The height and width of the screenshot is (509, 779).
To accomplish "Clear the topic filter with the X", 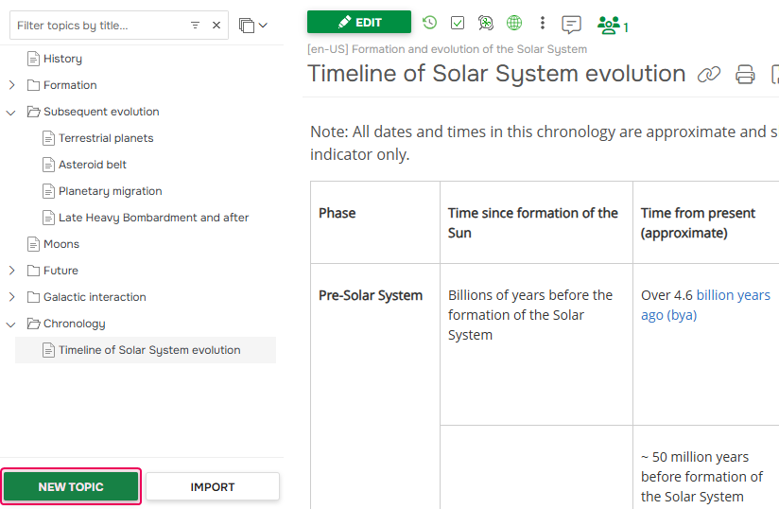I will [x=216, y=25].
